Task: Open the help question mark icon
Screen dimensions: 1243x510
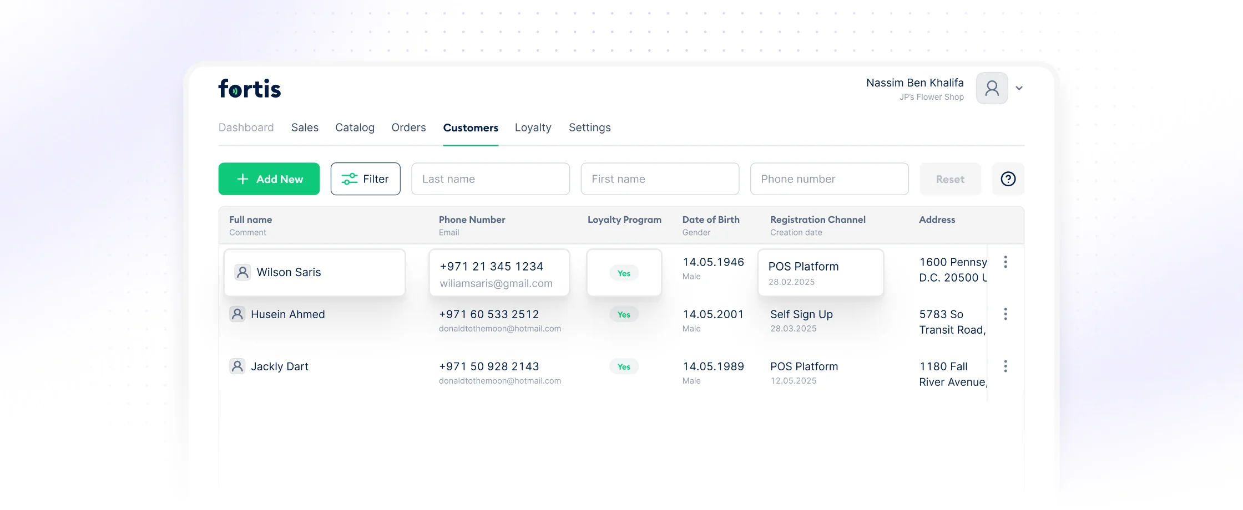Action: click(x=1008, y=179)
